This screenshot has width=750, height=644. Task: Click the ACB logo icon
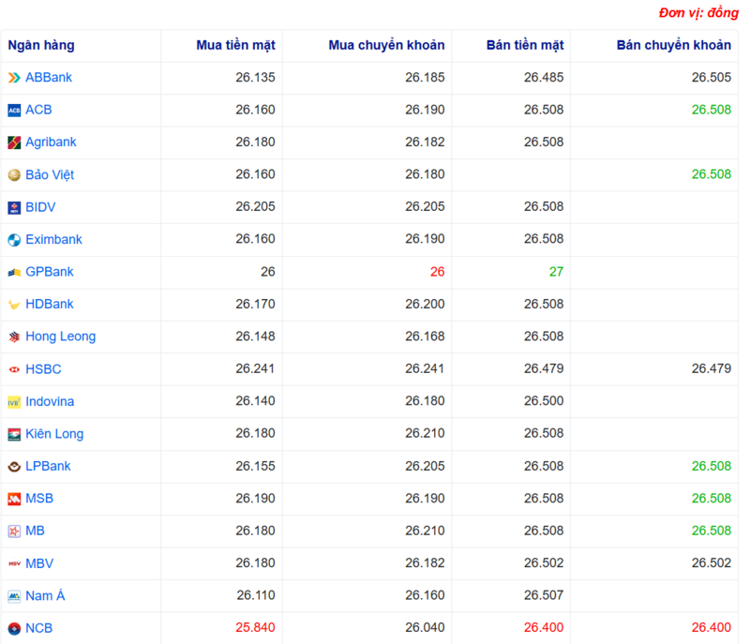coord(14,110)
